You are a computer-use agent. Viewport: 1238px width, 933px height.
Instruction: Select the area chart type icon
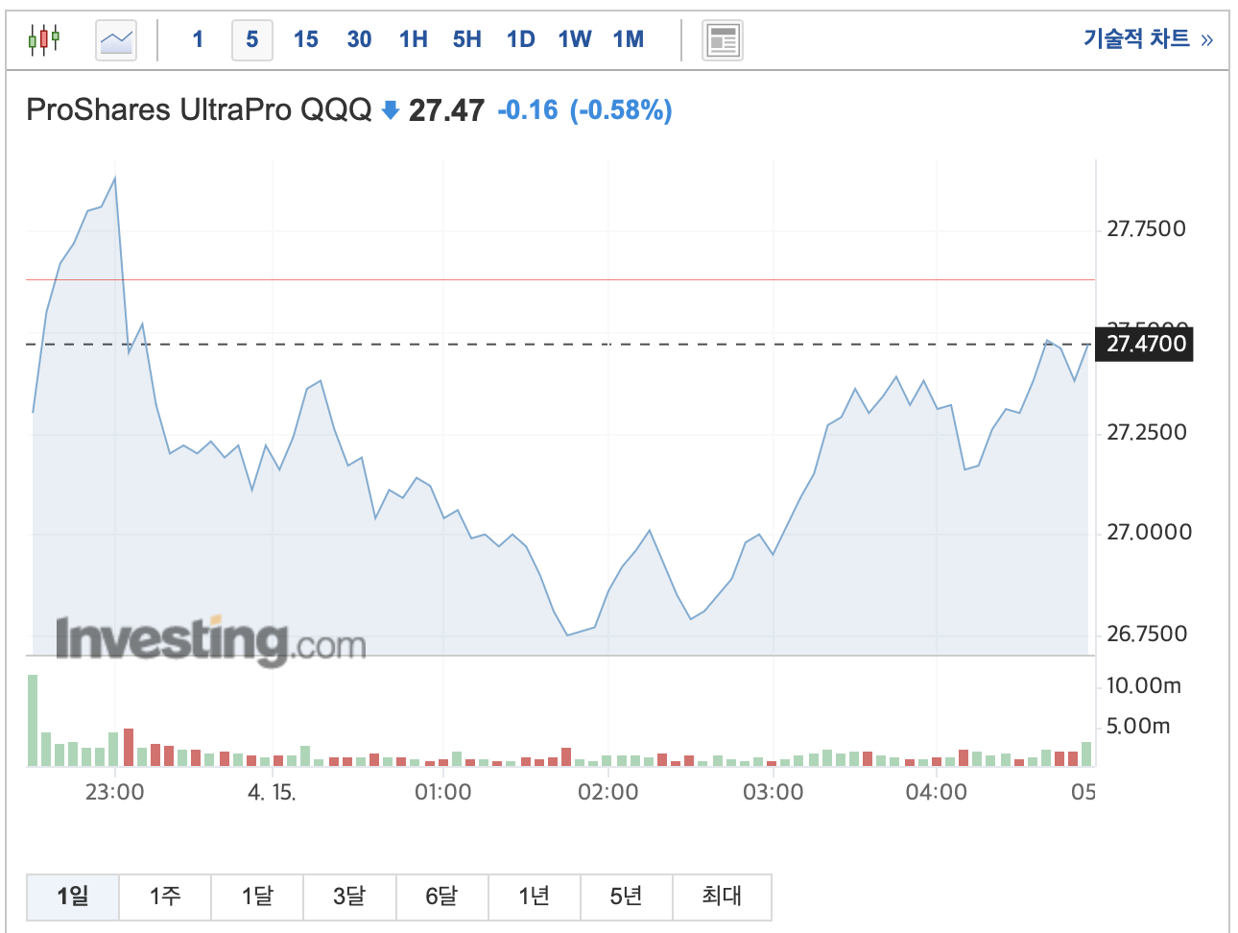(x=116, y=40)
